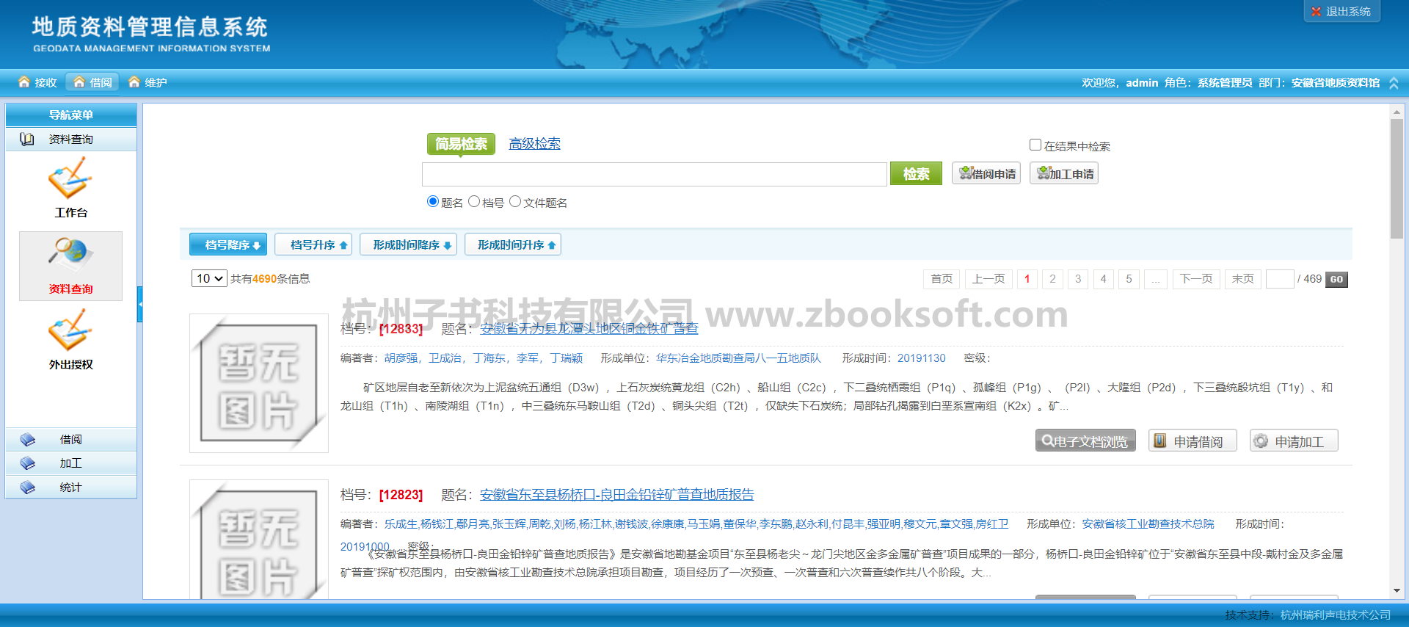This screenshot has width=1409, height=627.
Task: Click the home icon next to 接收
Action: click(x=24, y=81)
